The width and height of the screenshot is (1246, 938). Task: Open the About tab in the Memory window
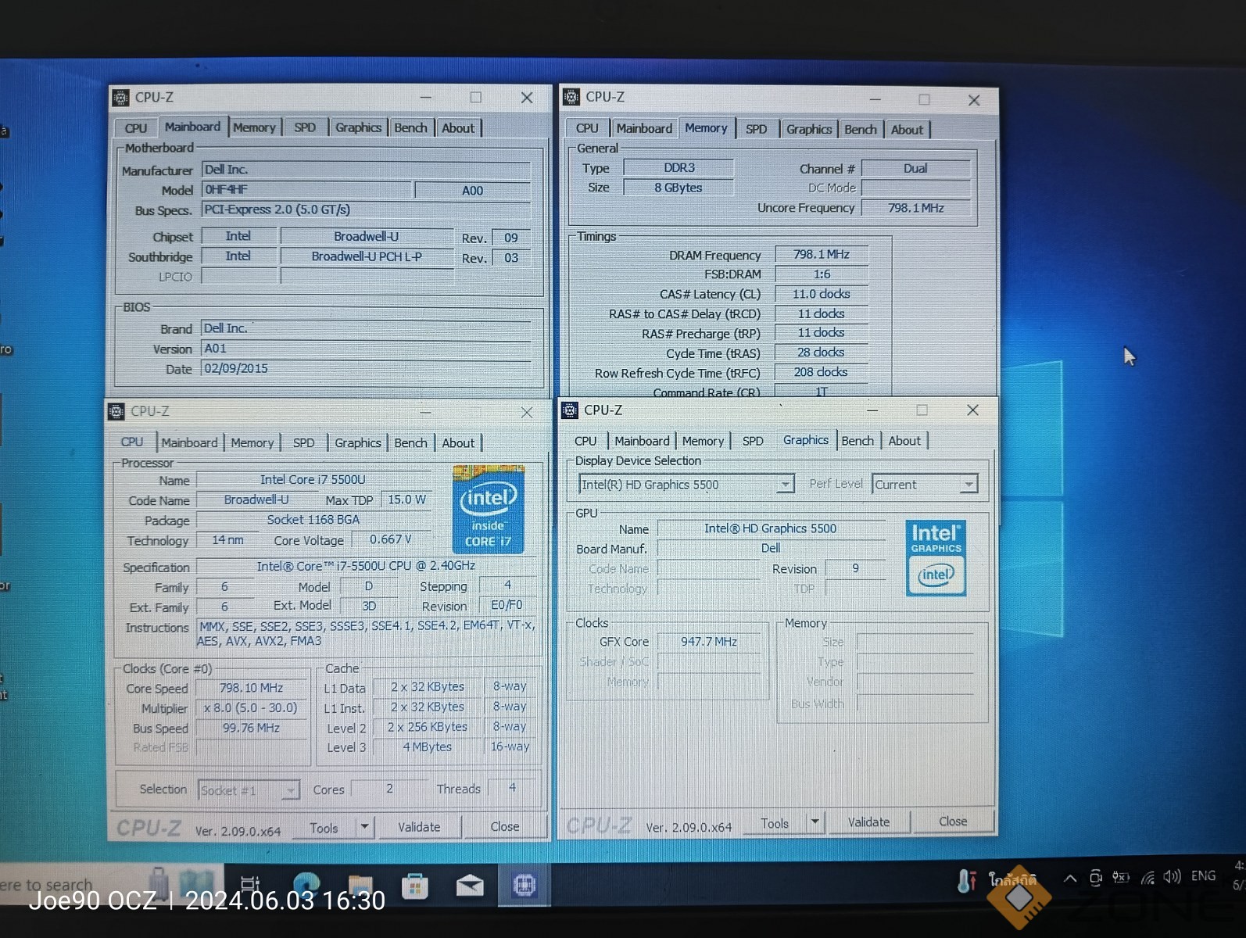click(x=907, y=130)
